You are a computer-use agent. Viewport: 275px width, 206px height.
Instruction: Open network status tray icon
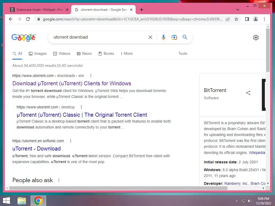click(243, 201)
